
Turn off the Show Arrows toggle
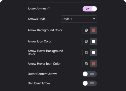90,9
